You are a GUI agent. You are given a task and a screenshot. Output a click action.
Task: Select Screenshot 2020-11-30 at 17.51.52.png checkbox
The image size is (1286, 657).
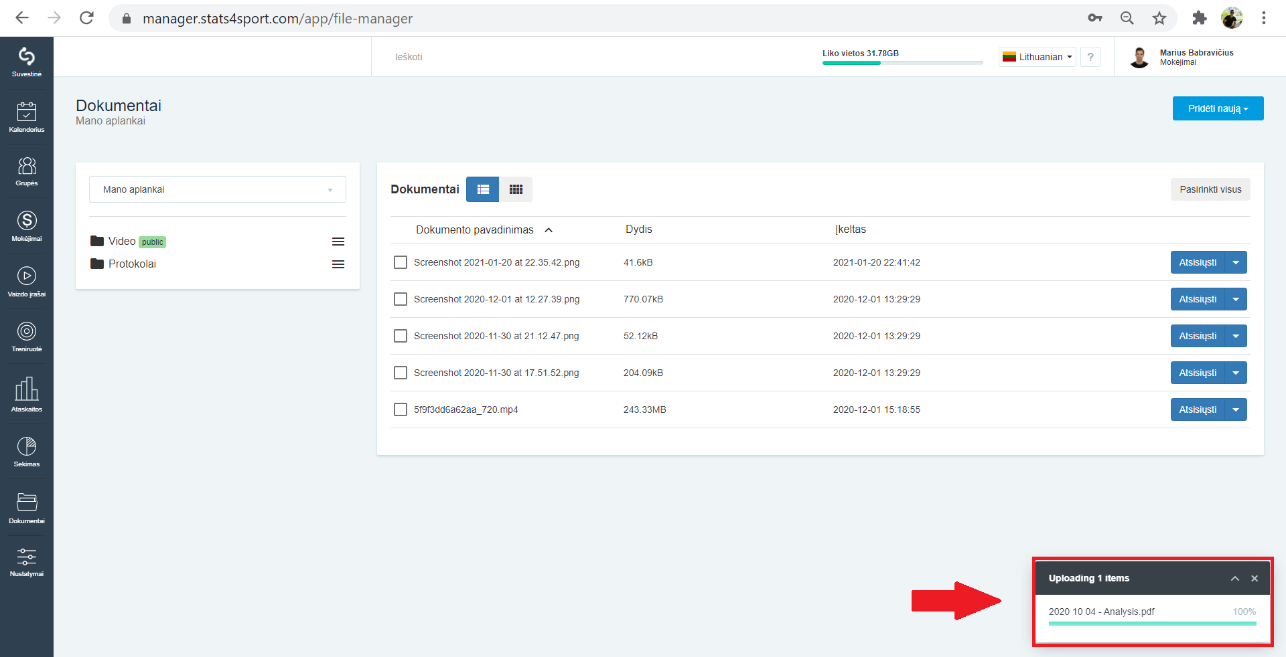click(401, 373)
